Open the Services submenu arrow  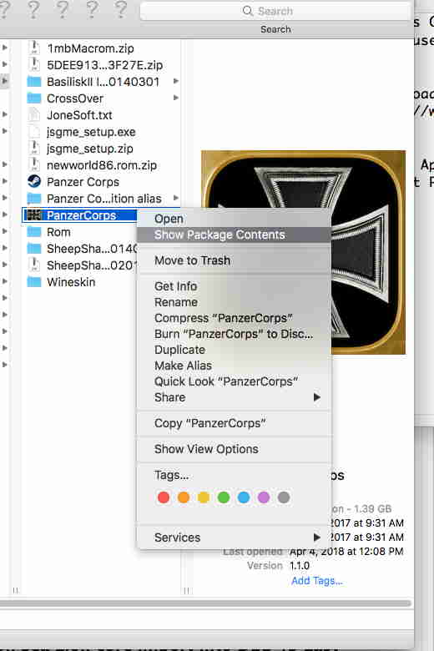317,537
